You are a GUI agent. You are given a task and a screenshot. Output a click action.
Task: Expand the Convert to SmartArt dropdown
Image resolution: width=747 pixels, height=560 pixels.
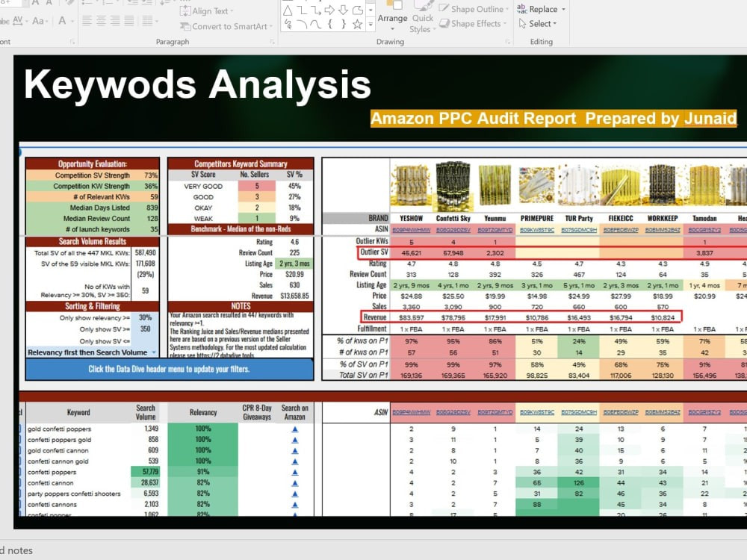coord(271,27)
